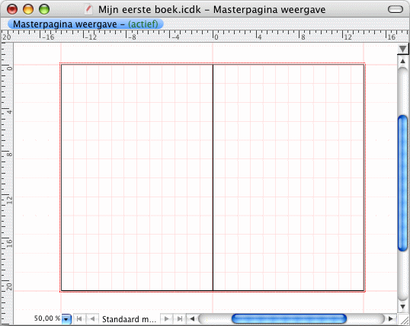Screen dimensions: 410x326
Task: Click the yellow minimize window button
Action: click(28, 9)
